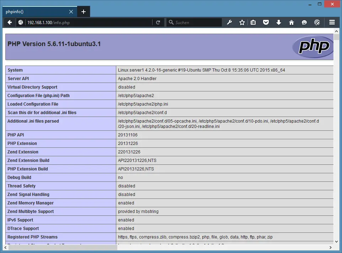Show bookmarks list icon

pyautogui.click(x=253, y=22)
